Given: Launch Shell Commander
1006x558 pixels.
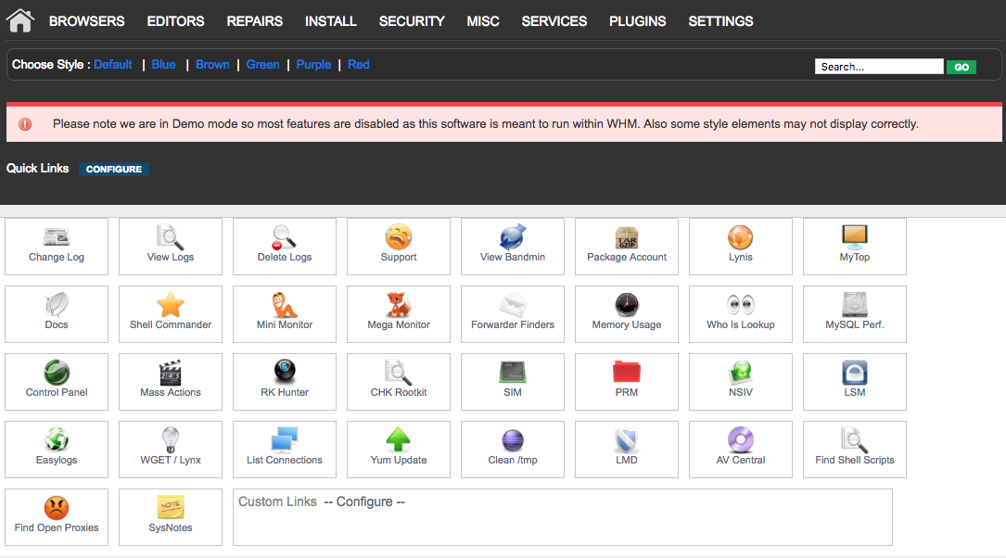Looking at the screenshot, I should (x=170, y=313).
